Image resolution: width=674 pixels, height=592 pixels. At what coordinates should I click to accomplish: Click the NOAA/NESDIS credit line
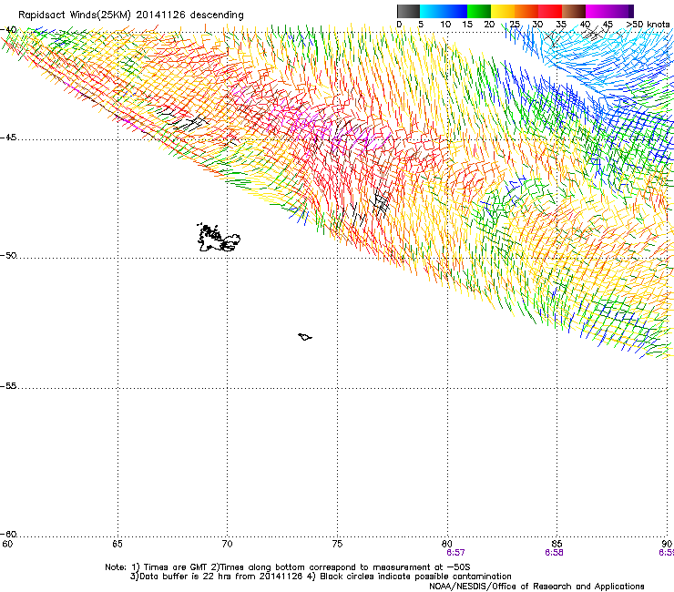coord(536,587)
